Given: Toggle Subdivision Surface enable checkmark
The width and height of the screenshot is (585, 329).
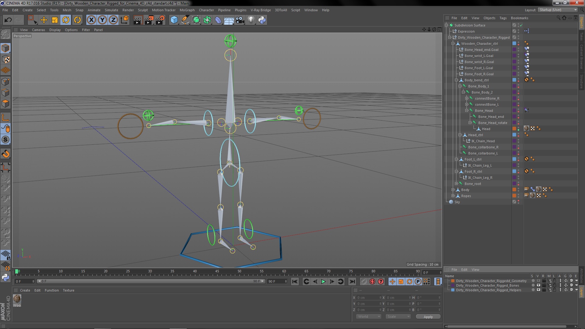Looking at the screenshot, I should pos(521,25).
